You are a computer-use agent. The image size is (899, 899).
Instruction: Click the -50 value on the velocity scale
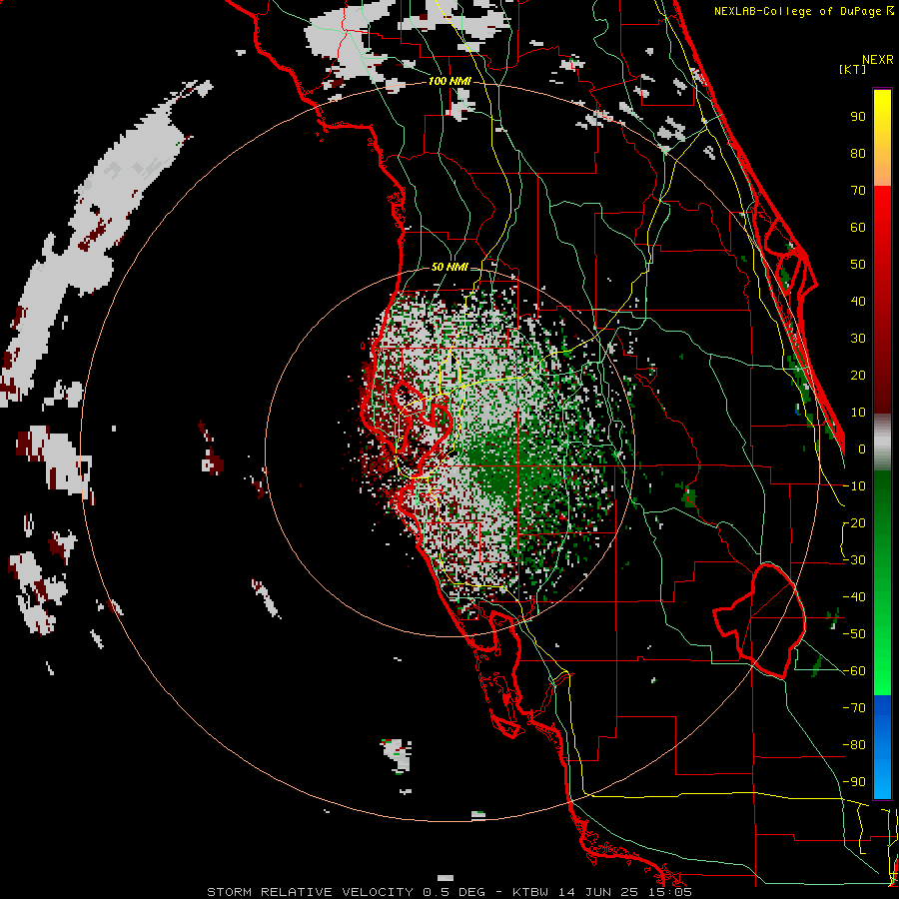(x=854, y=634)
